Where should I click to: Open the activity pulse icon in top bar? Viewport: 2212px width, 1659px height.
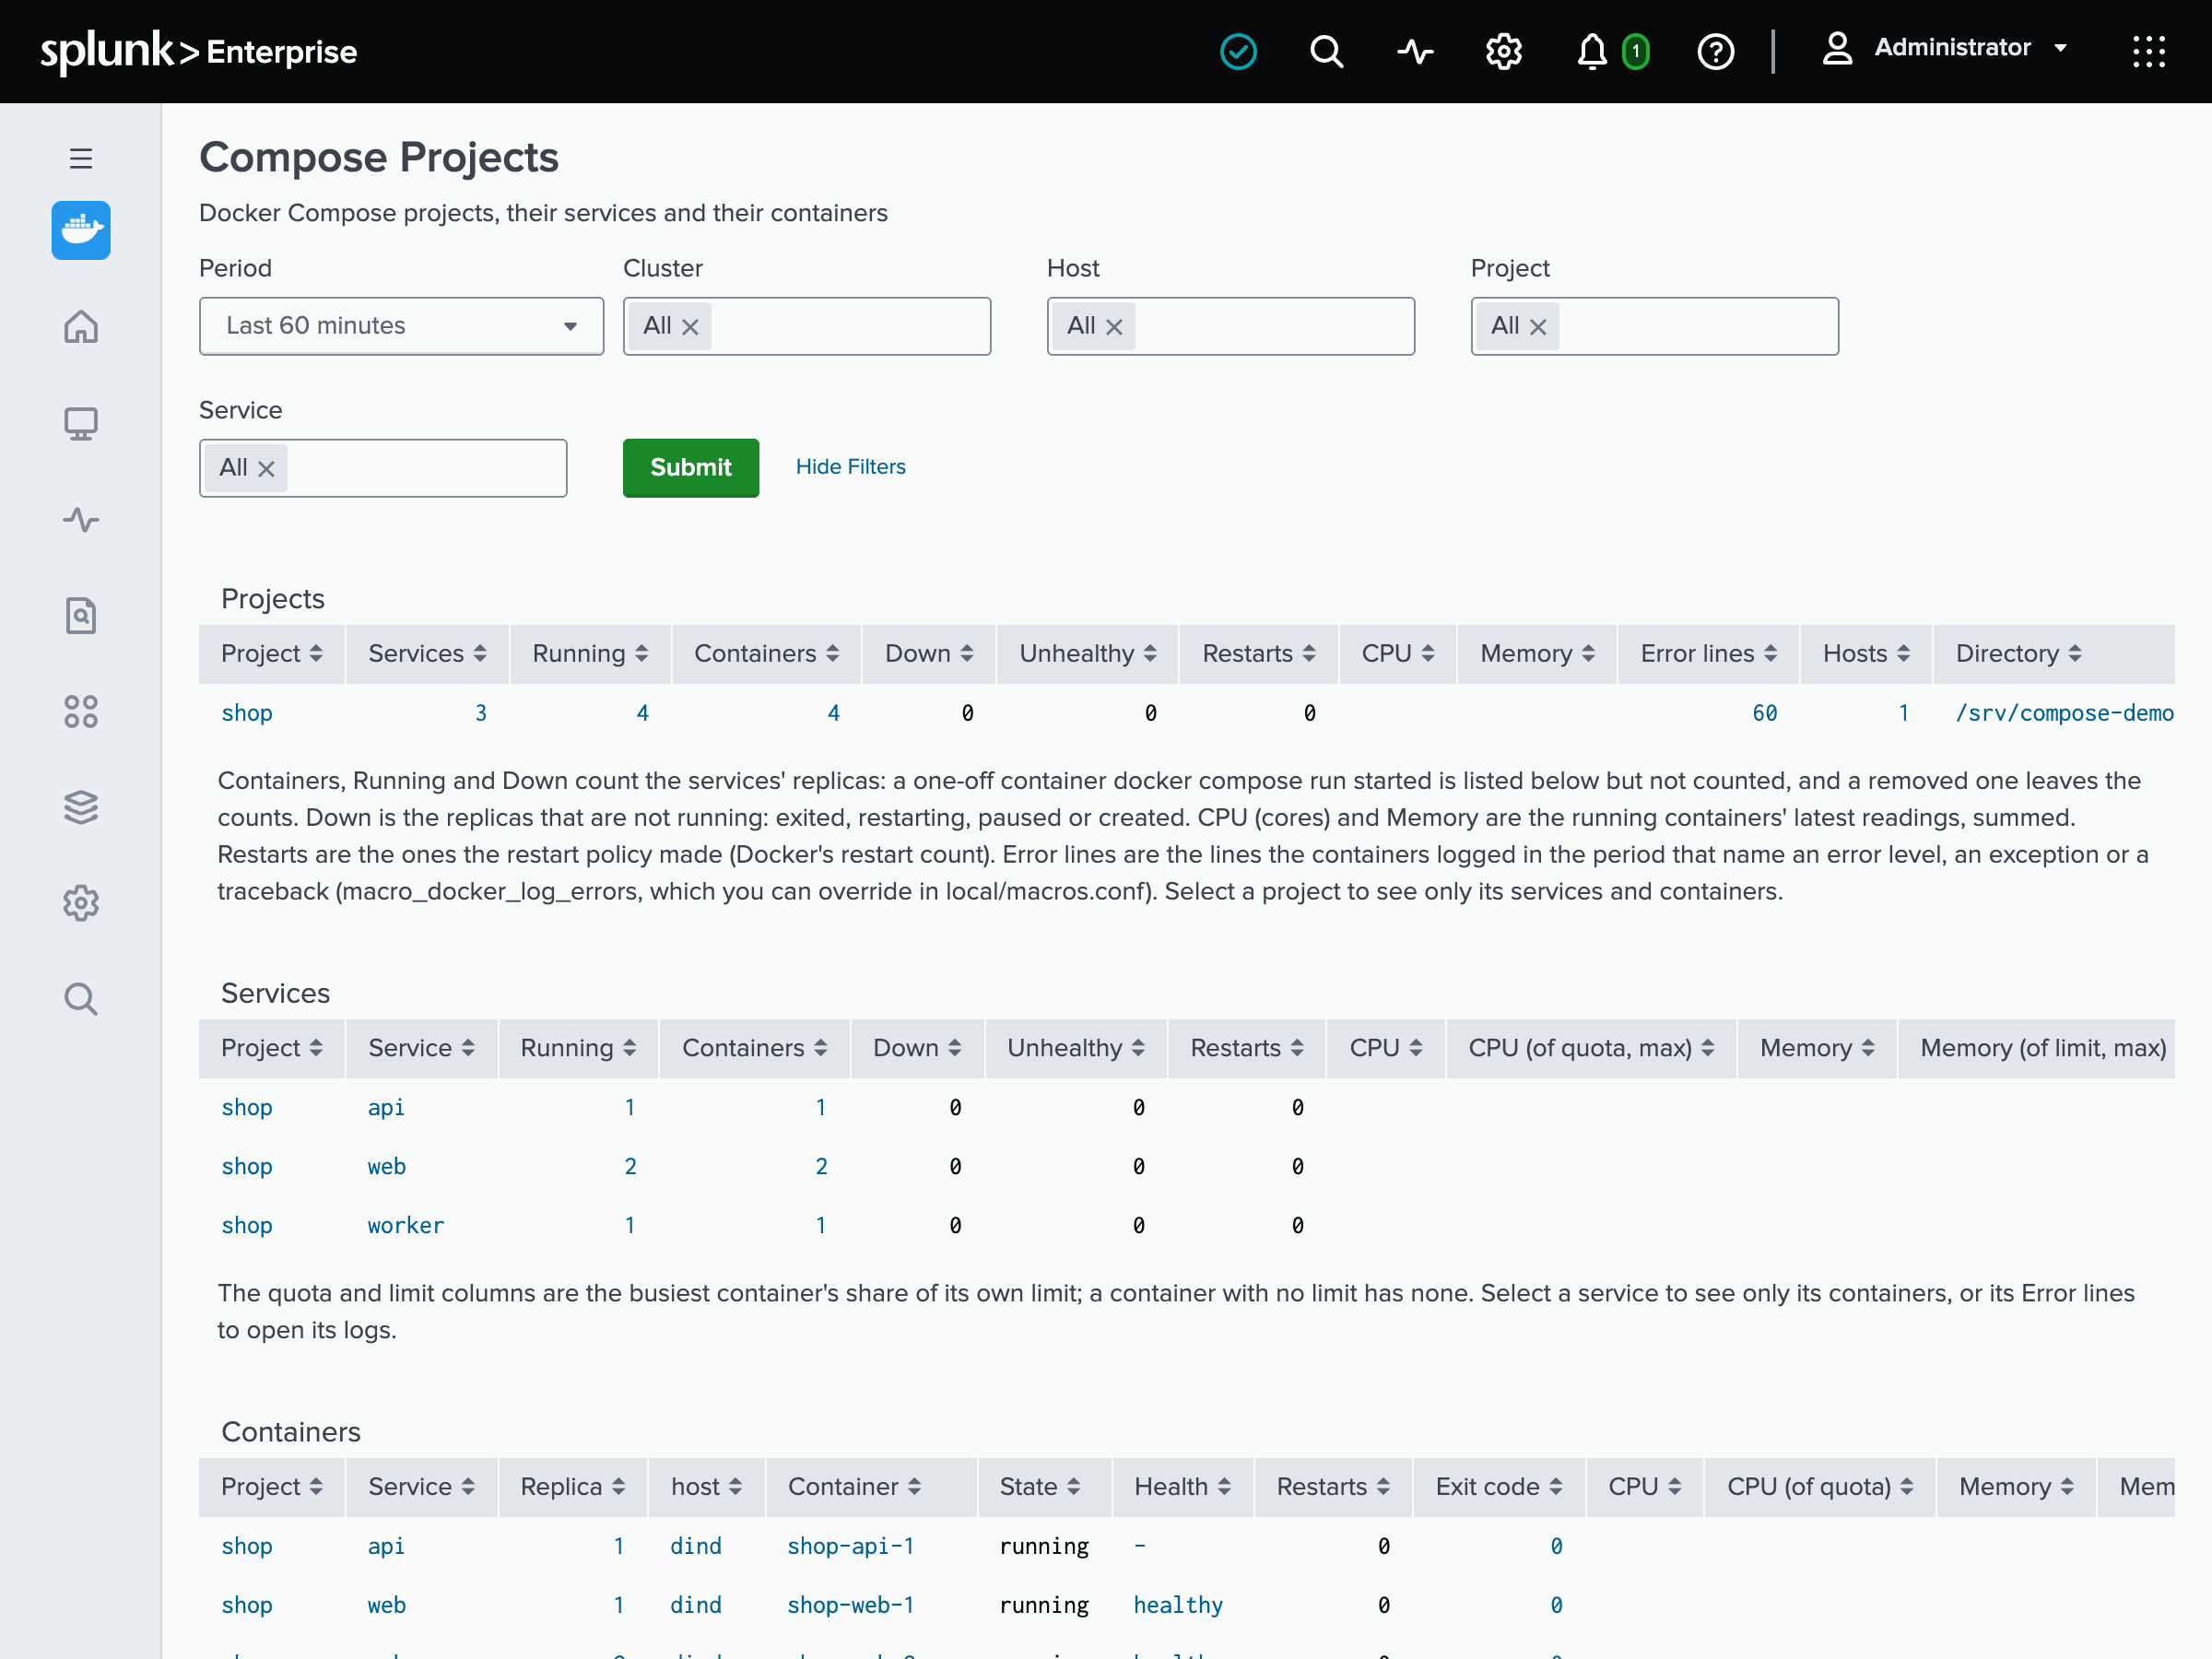(1415, 51)
